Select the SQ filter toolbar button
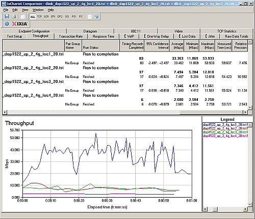Image resolution: width=255 pixels, height=219 pixels. 67,16
